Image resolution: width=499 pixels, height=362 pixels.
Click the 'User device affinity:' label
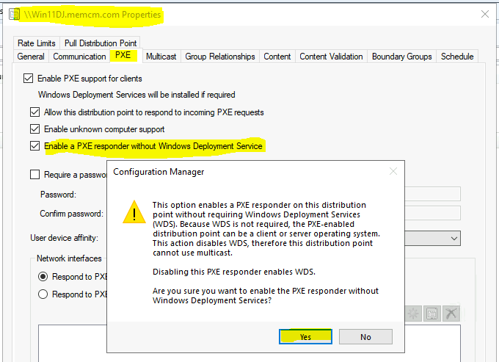(x=65, y=238)
